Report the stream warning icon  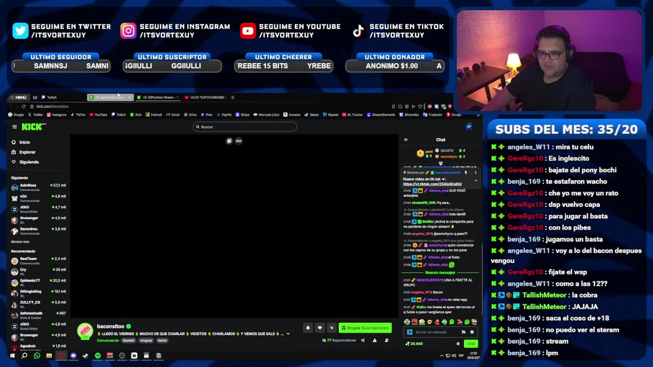[x=374, y=340]
